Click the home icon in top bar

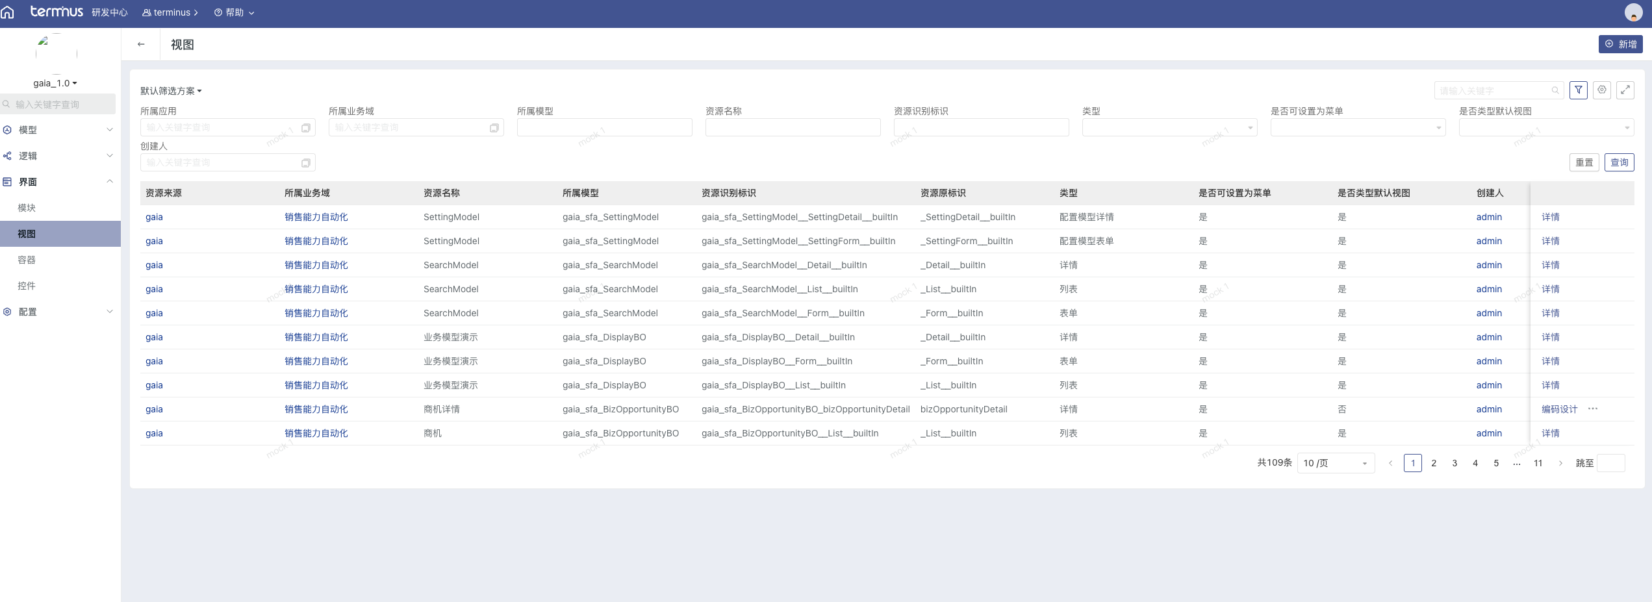[x=7, y=12]
